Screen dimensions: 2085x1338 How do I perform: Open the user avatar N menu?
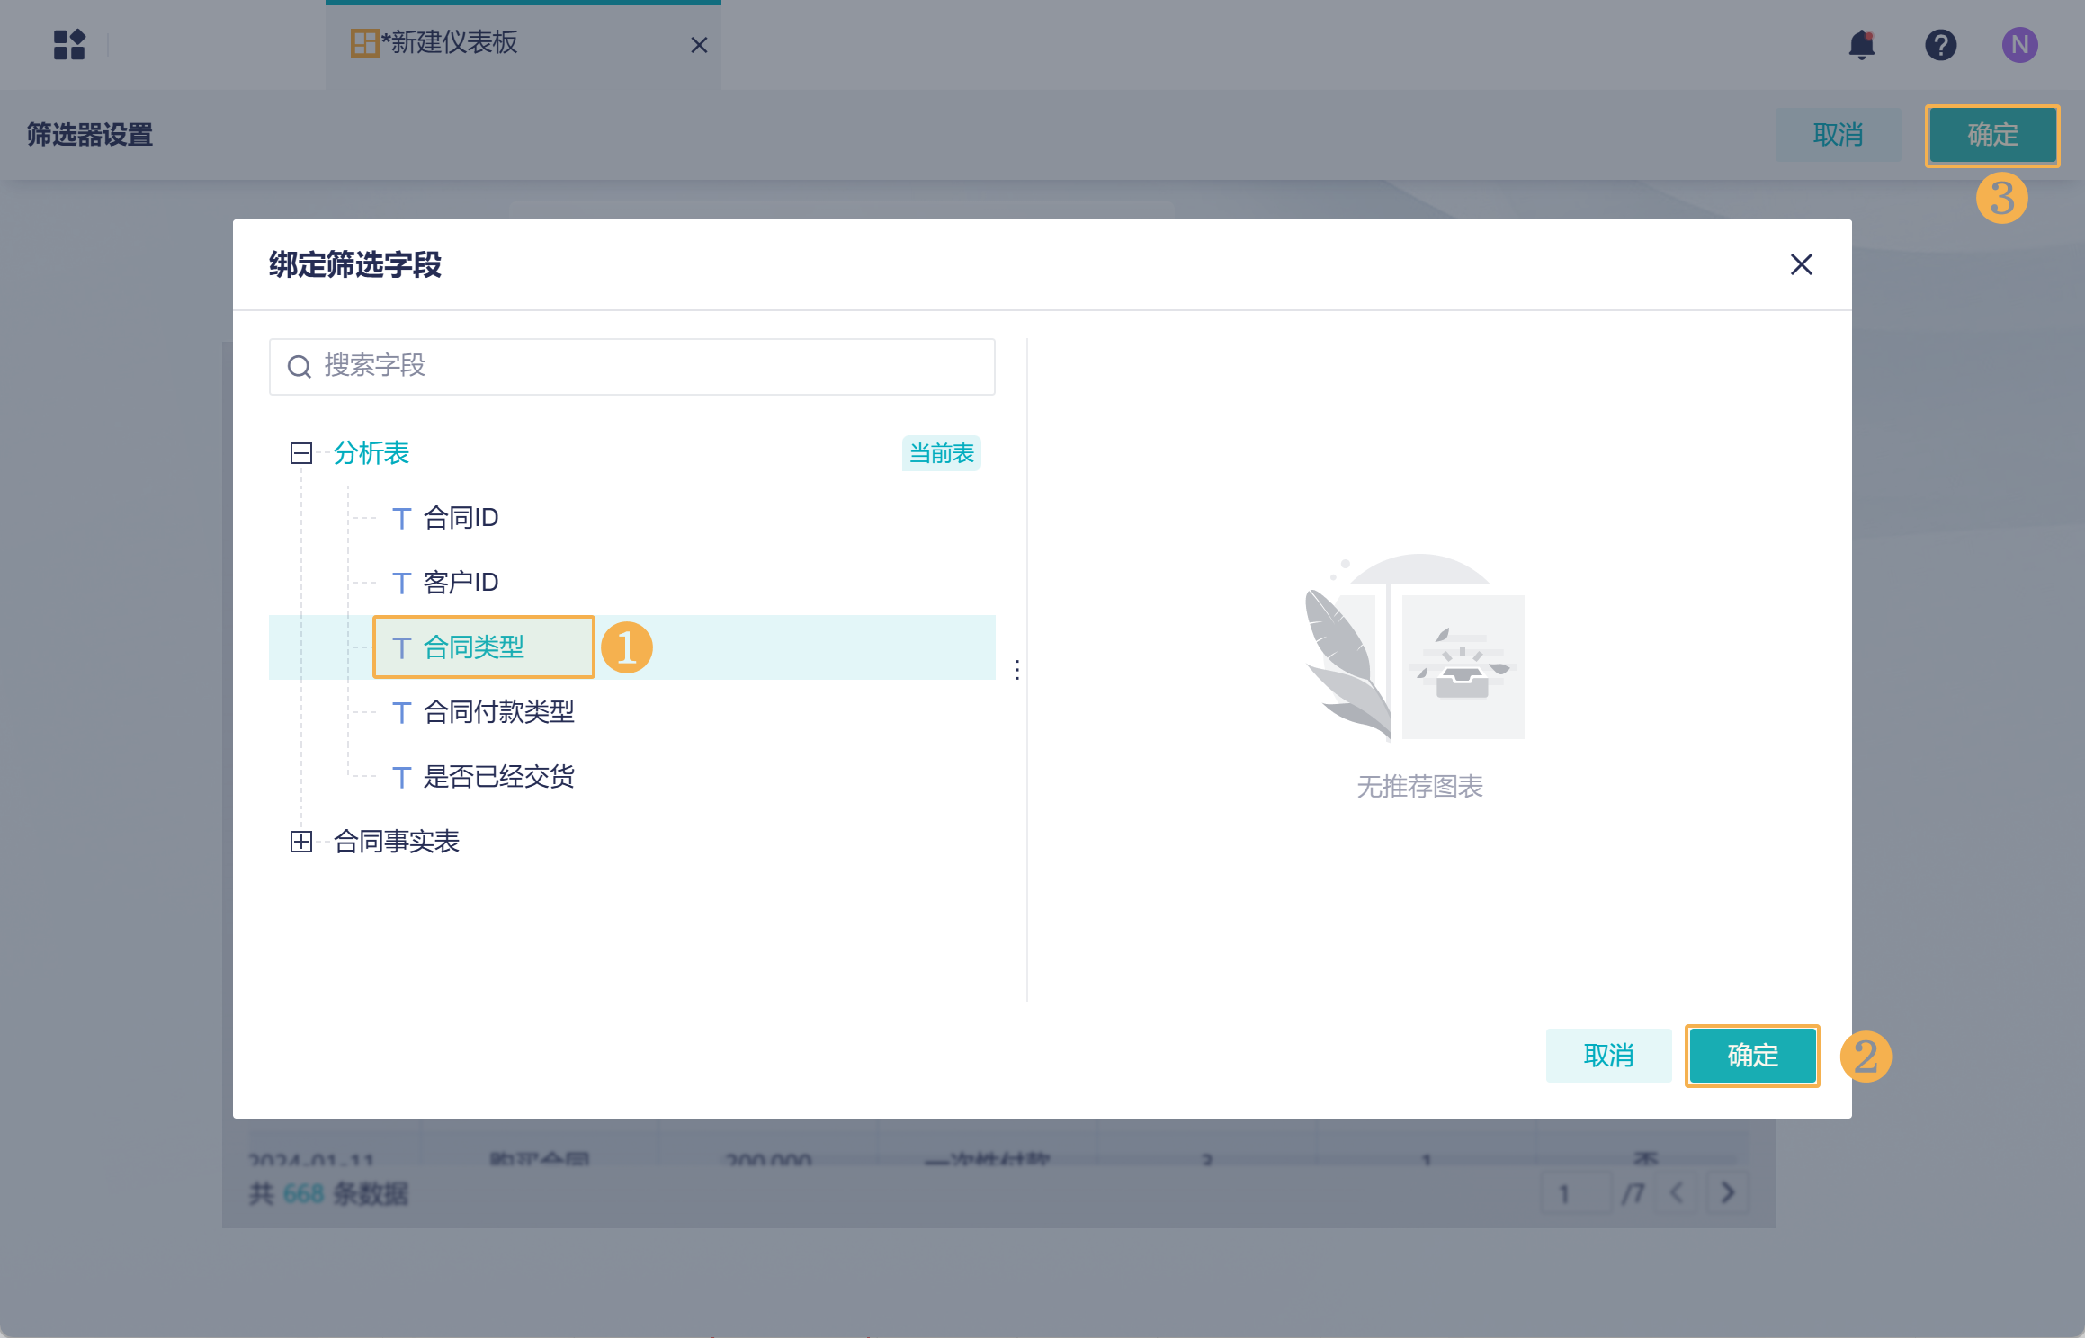point(2019,44)
